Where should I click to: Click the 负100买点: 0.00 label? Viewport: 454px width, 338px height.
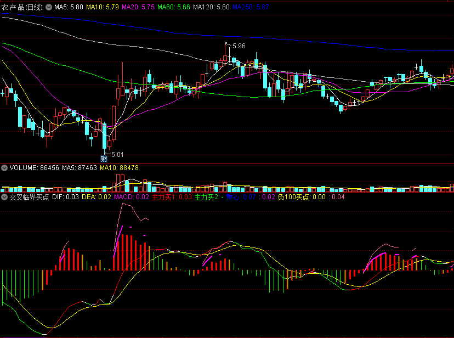click(x=302, y=197)
